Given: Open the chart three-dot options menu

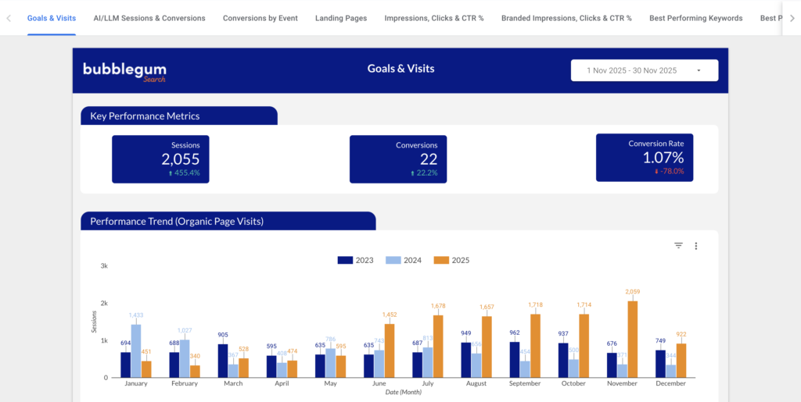Looking at the screenshot, I should 695,246.
